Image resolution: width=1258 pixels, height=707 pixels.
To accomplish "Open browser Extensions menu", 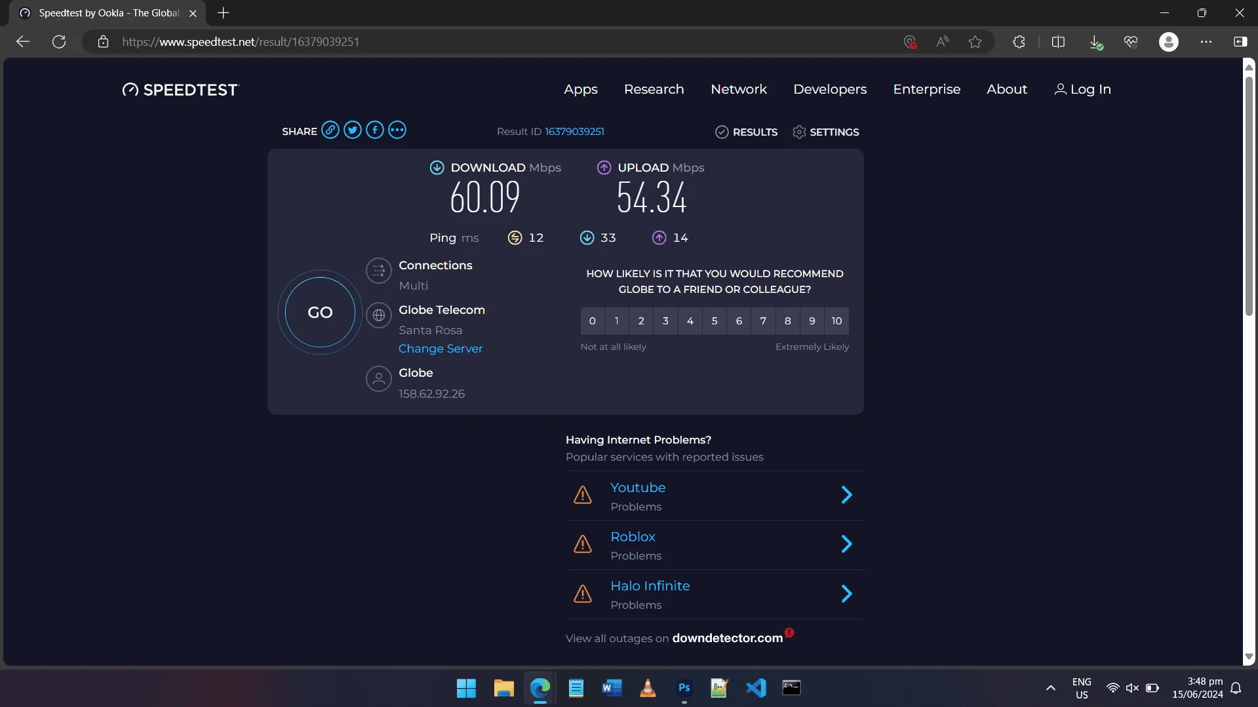I will tap(1019, 42).
